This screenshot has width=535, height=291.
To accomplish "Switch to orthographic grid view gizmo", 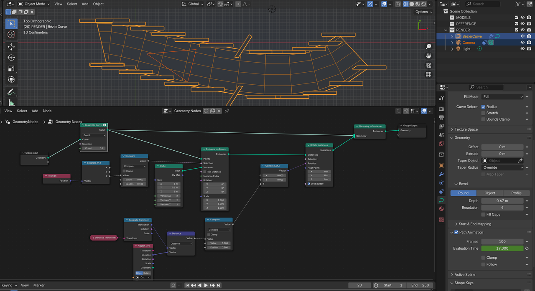I will [428, 75].
